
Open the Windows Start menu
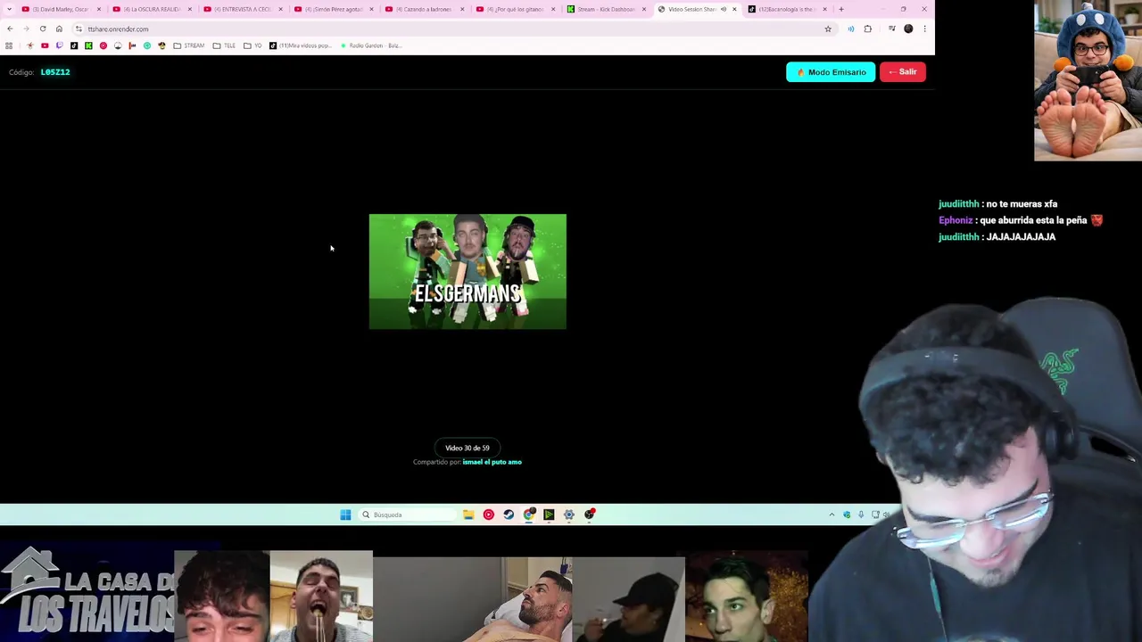click(x=345, y=514)
